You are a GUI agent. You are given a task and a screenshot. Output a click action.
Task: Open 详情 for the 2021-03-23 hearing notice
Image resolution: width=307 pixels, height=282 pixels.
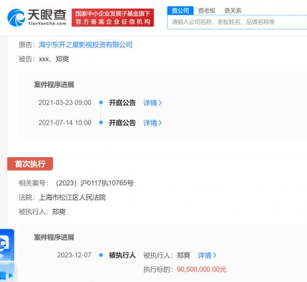pos(153,103)
